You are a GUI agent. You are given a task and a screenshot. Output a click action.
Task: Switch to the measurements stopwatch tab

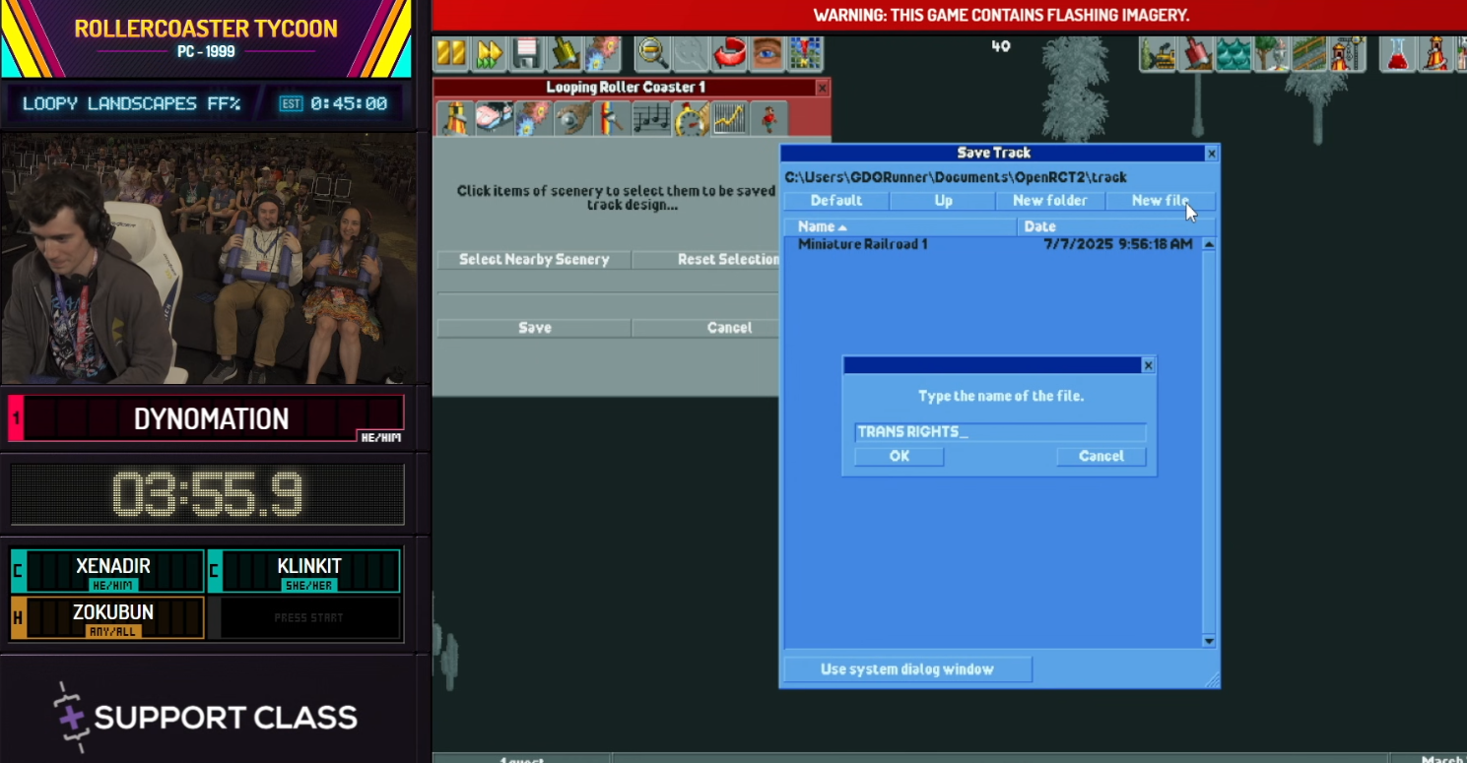[x=691, y=118]
